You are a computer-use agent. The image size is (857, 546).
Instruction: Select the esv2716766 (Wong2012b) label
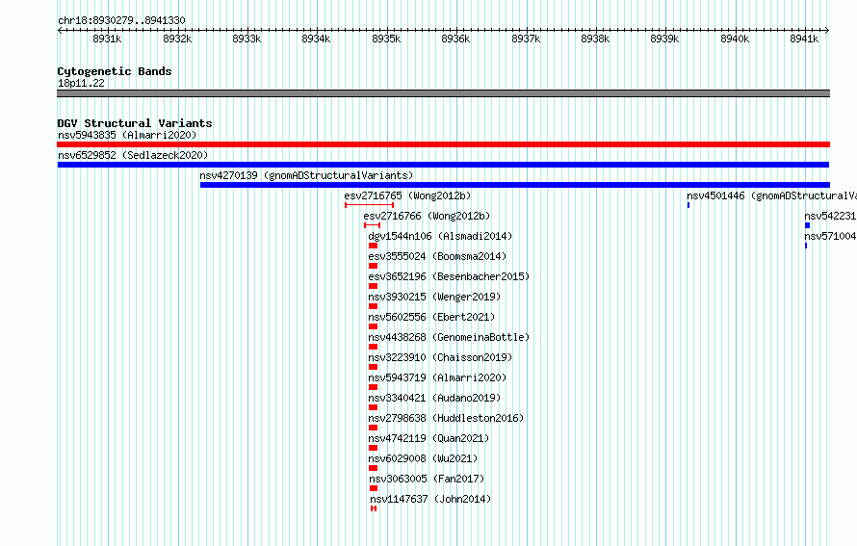click(x=427, y=216)
